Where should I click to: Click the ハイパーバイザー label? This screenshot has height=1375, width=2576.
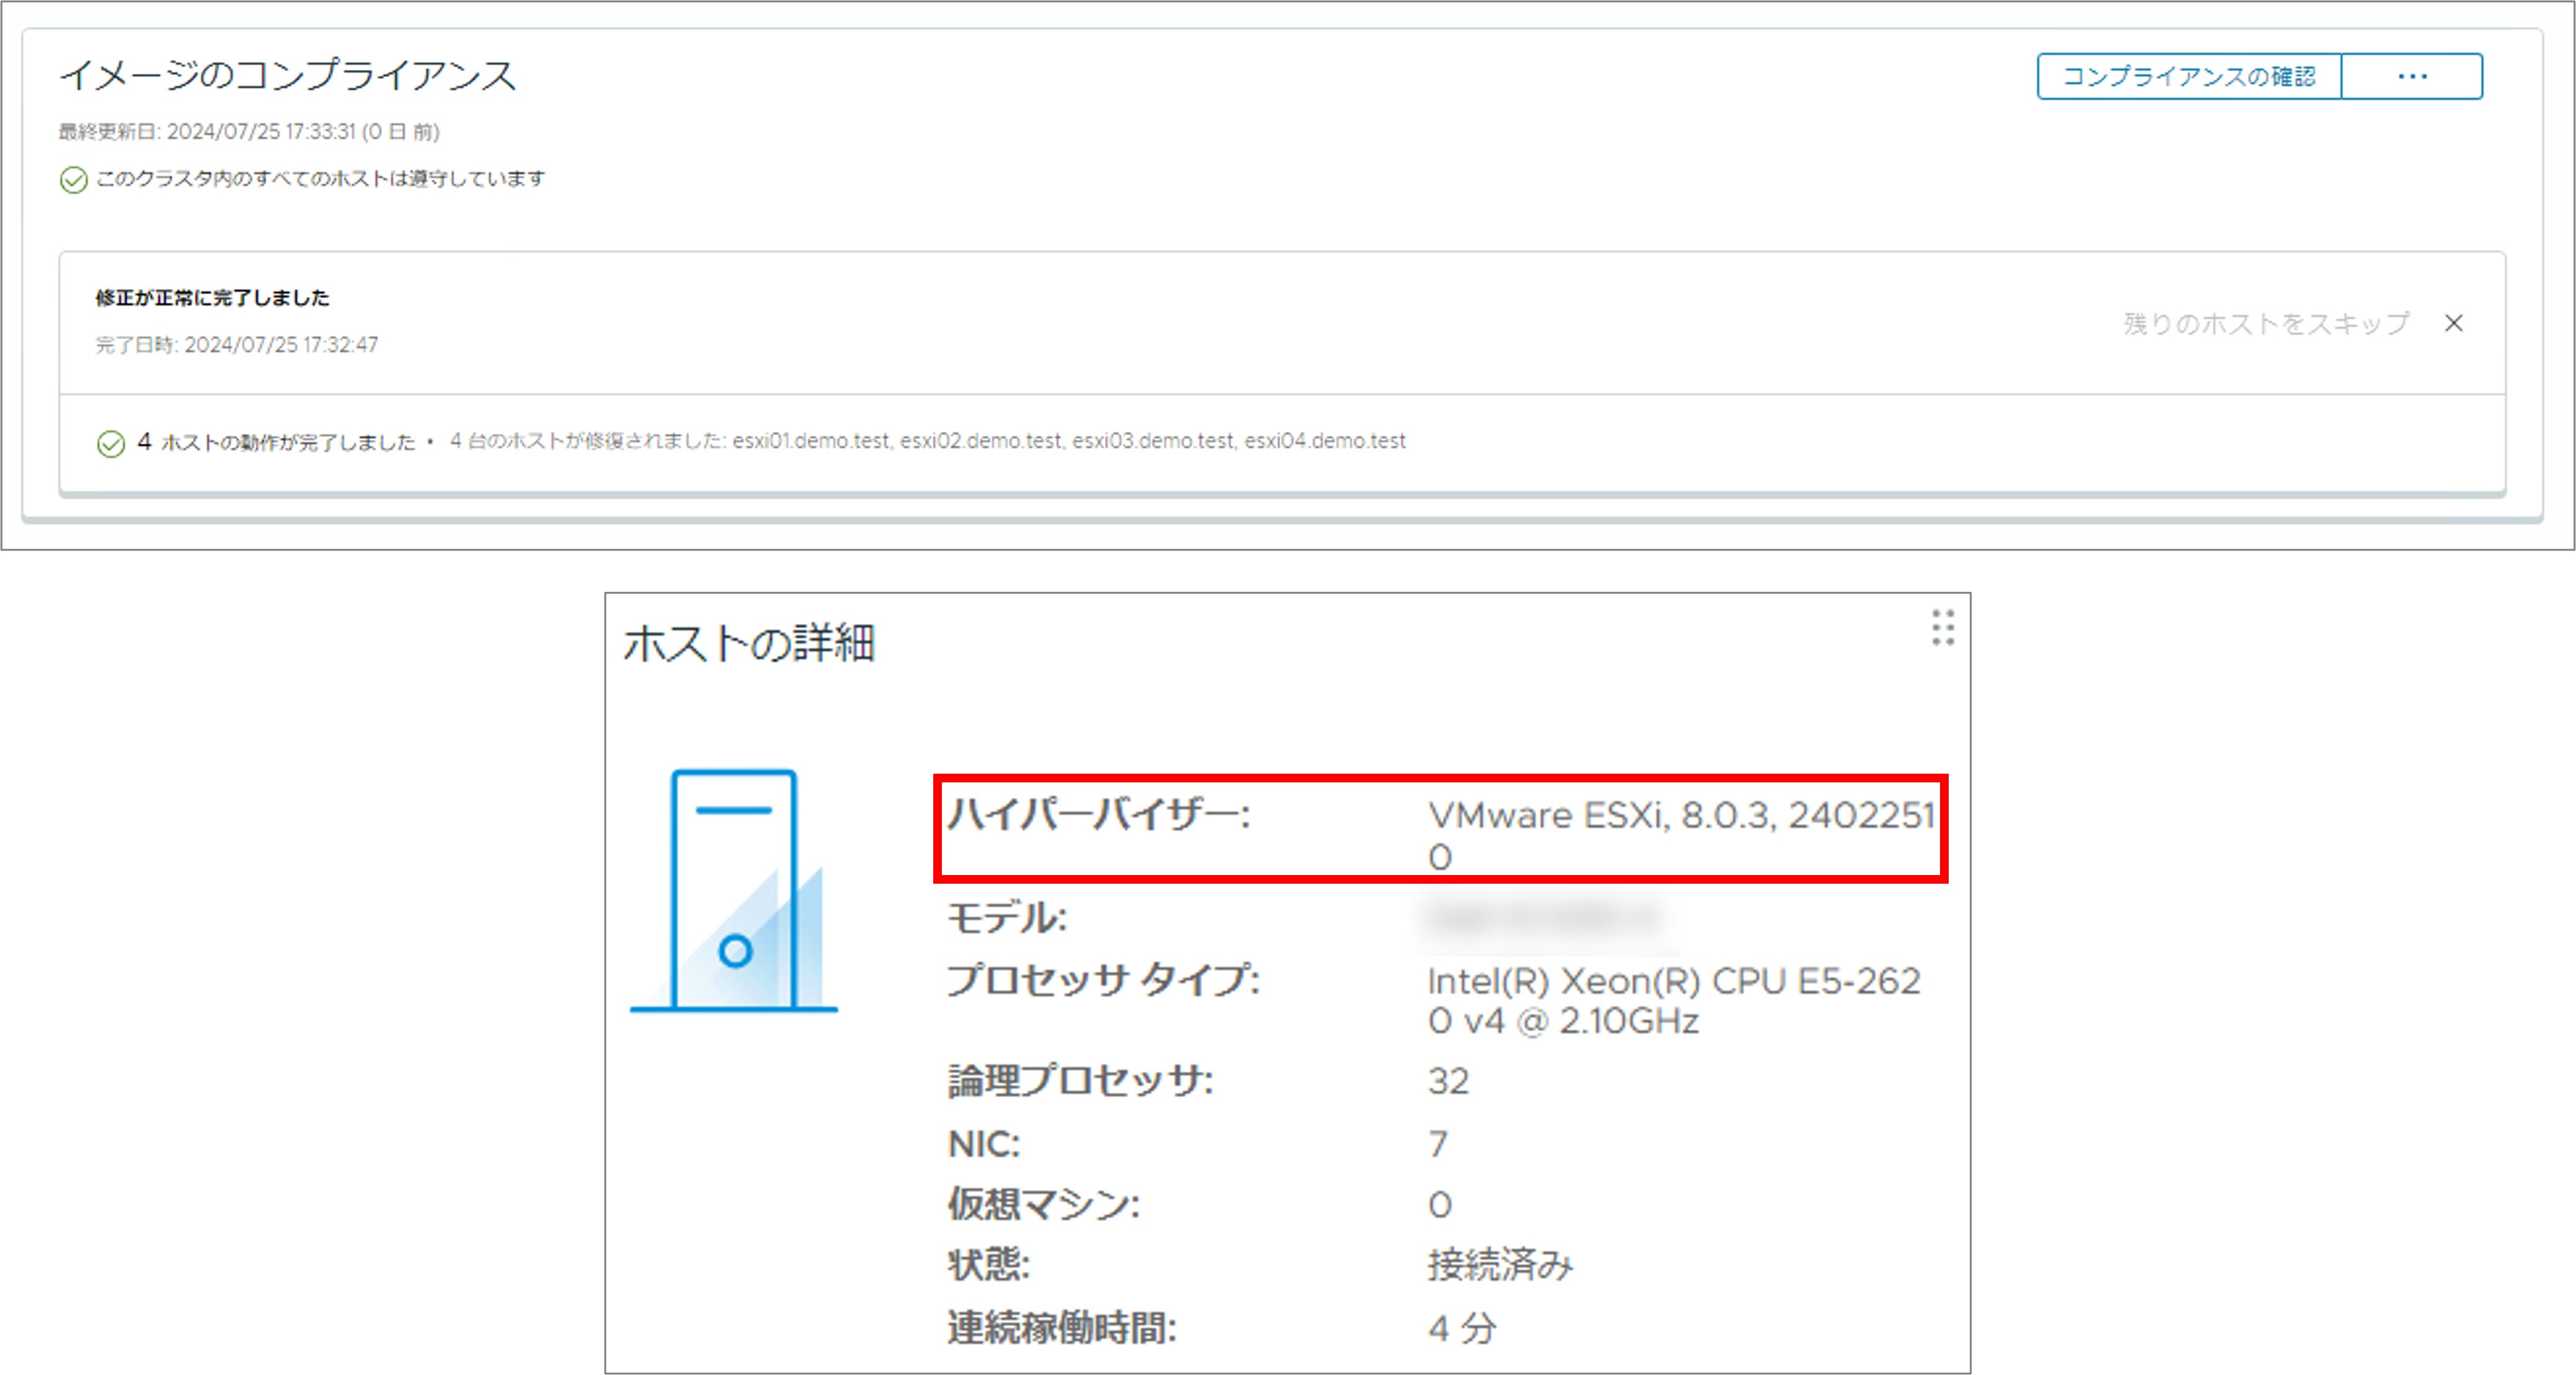coord(1098,815)
